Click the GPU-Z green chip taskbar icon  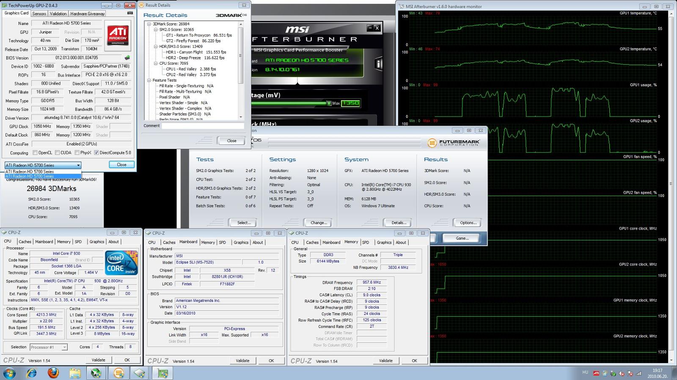[x=163, y=373]
